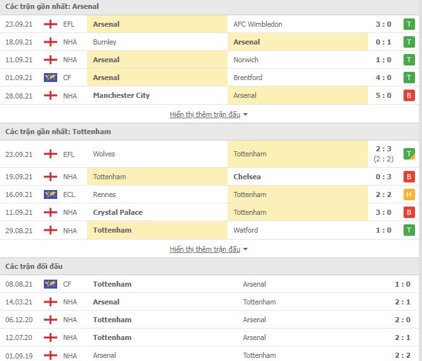
Task: Click red B badge on Crystal Palace row
Action: tap(409, 212)
